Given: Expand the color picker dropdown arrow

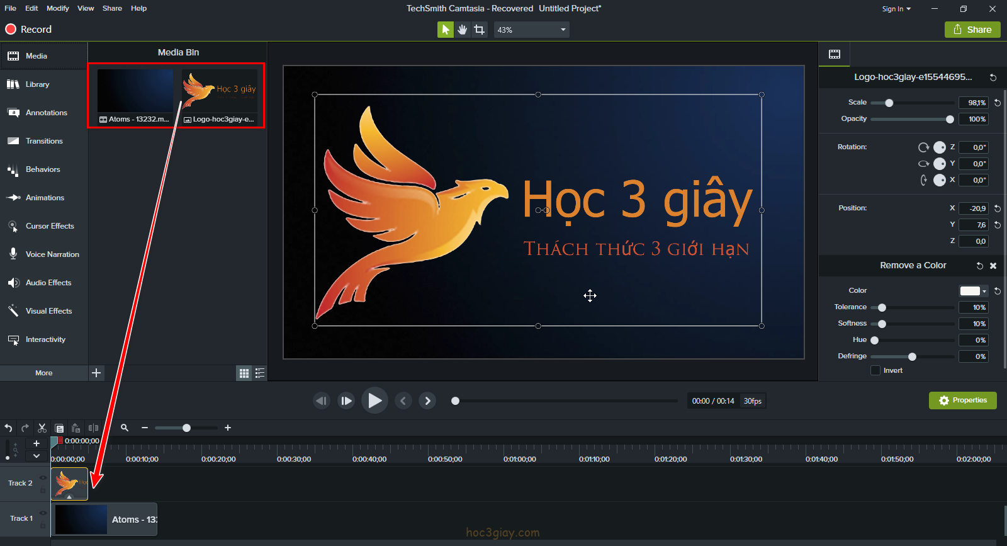Looking at the screenshot, I should (x=984, y=291).
